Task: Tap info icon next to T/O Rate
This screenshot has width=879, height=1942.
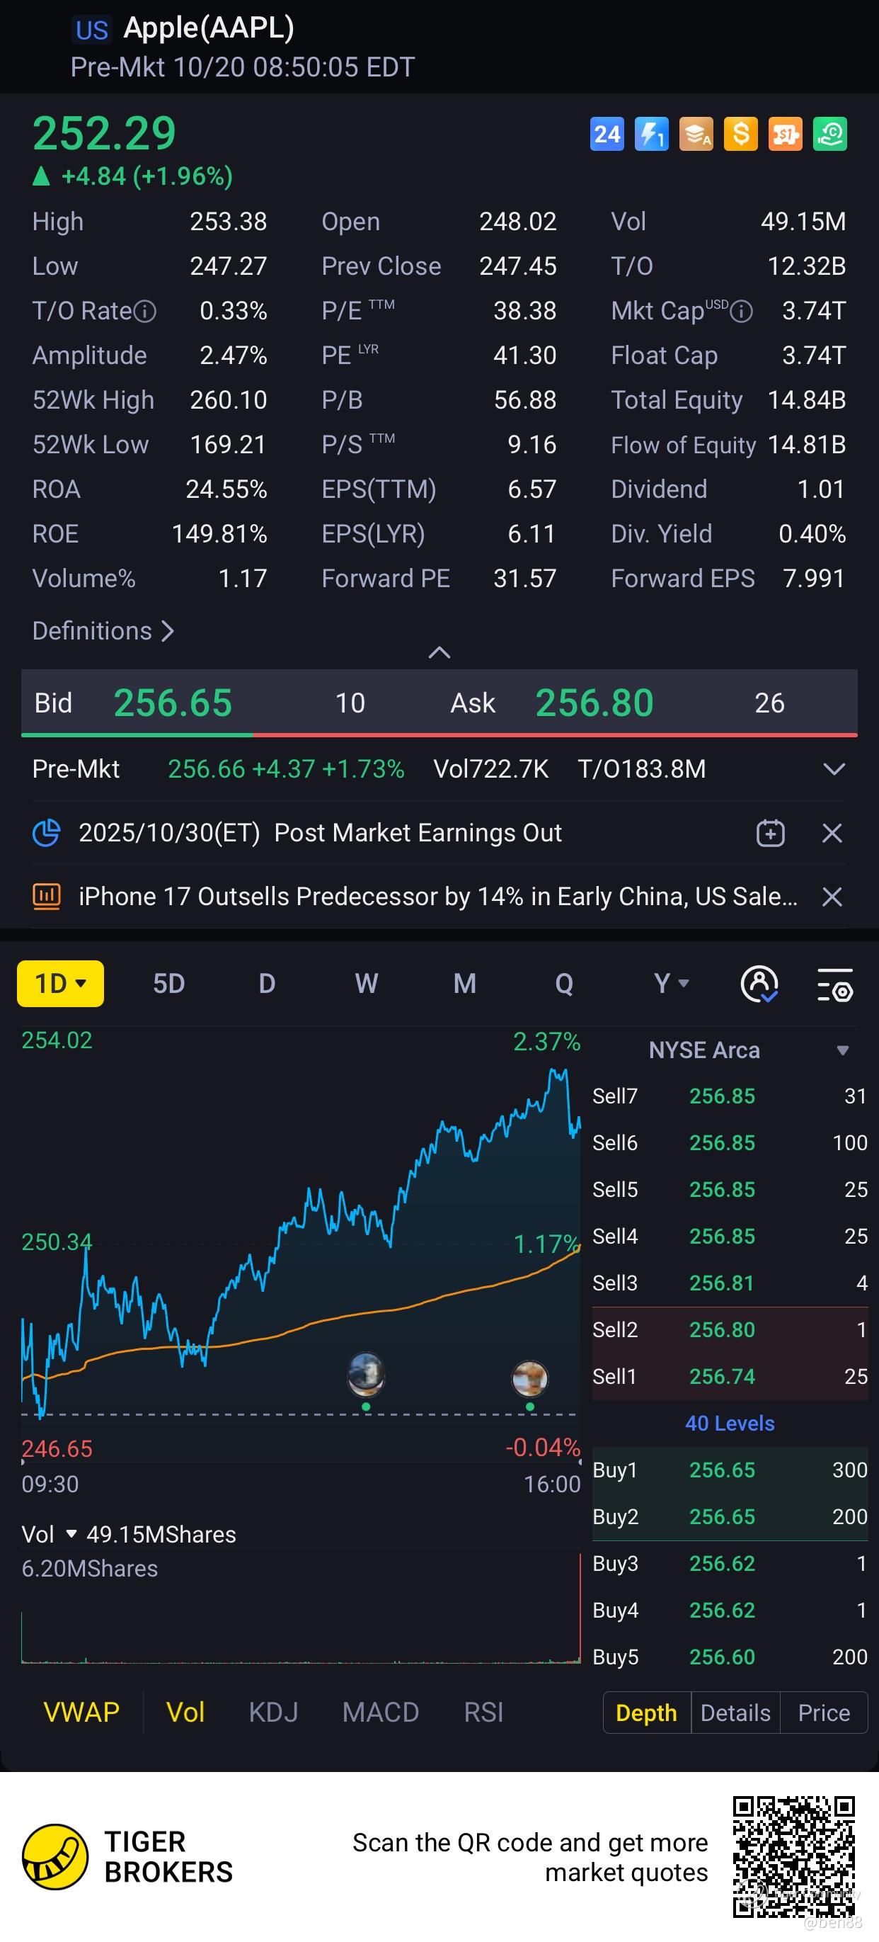Action: tap(144, 312)
